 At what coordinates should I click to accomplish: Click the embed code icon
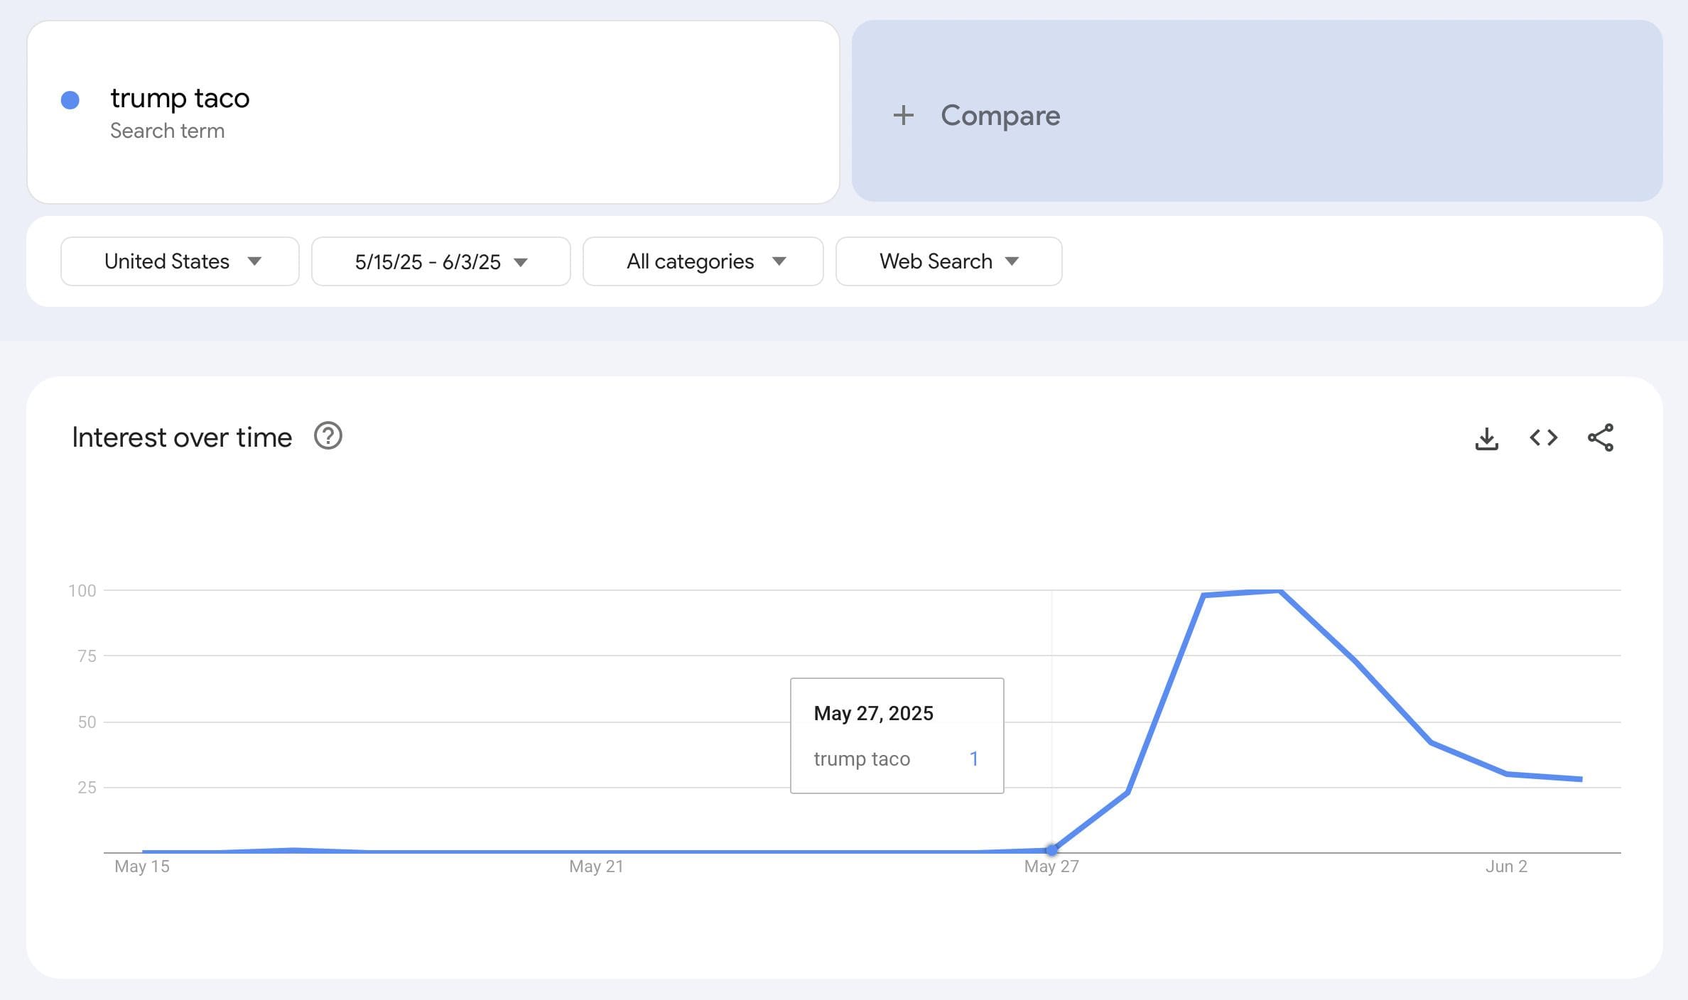tap(1543, 438)
